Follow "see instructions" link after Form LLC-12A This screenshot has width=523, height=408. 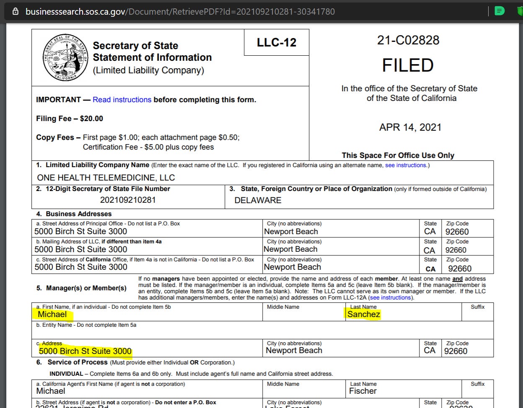pos(390,297)
